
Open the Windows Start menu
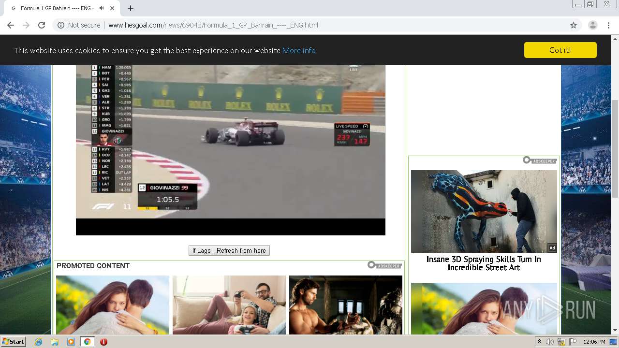point(14,342)
